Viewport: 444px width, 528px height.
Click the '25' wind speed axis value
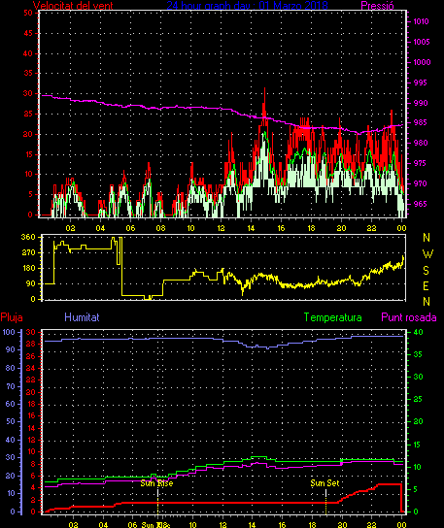[28, 114]
